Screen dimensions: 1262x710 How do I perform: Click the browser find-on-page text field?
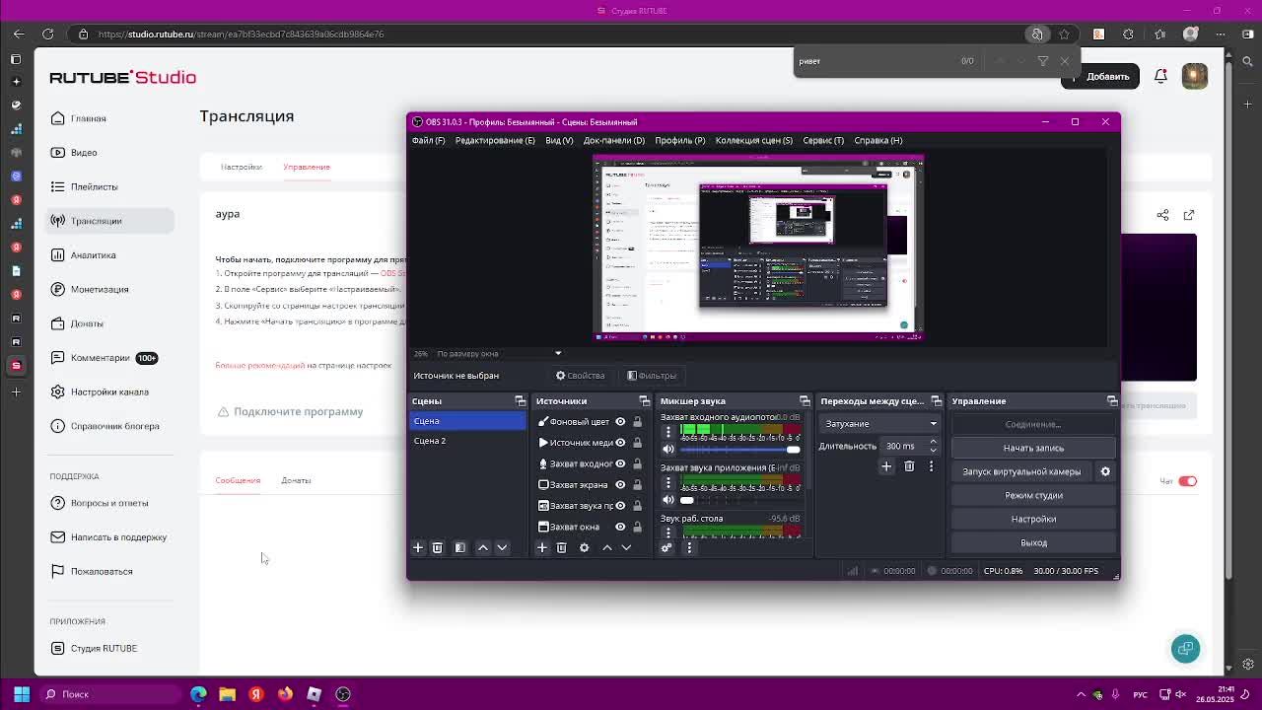pos(874,61)
